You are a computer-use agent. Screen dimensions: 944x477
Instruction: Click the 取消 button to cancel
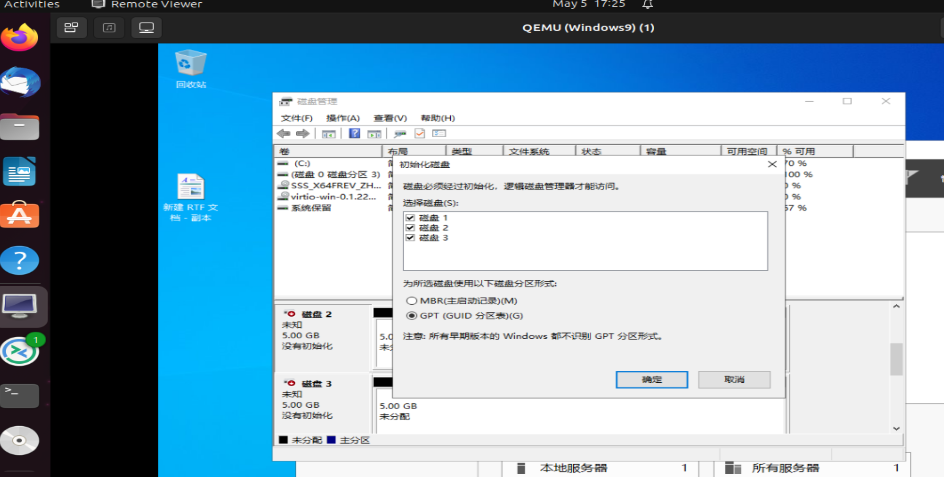[734, 379]
